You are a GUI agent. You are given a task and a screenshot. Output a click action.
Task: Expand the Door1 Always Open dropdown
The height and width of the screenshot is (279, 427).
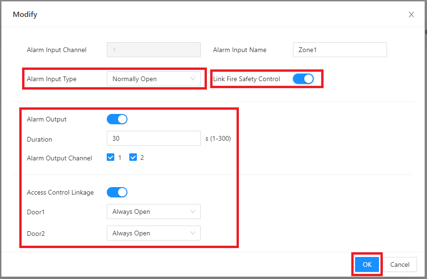154,211
